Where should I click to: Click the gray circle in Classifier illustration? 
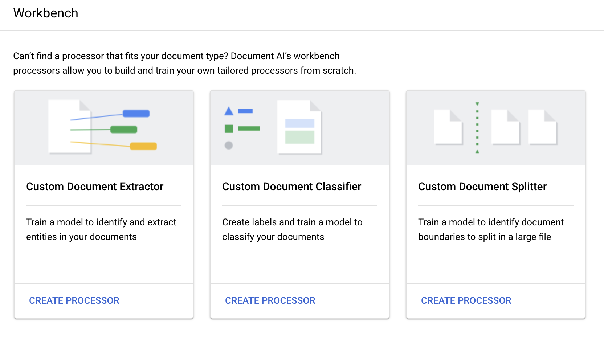(229, 146)
